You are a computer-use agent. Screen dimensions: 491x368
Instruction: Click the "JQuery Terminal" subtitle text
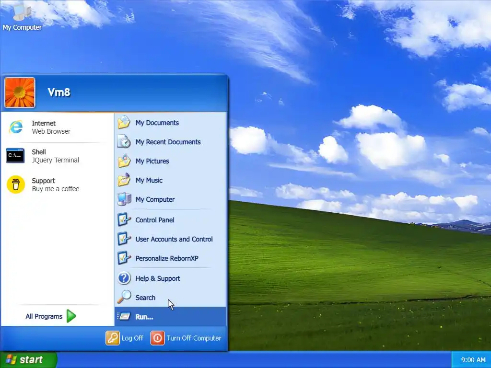pyautogui.click(x=56, y=160)
